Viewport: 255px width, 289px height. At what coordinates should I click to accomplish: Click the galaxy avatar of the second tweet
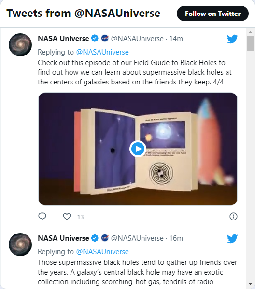click(20, 245)
